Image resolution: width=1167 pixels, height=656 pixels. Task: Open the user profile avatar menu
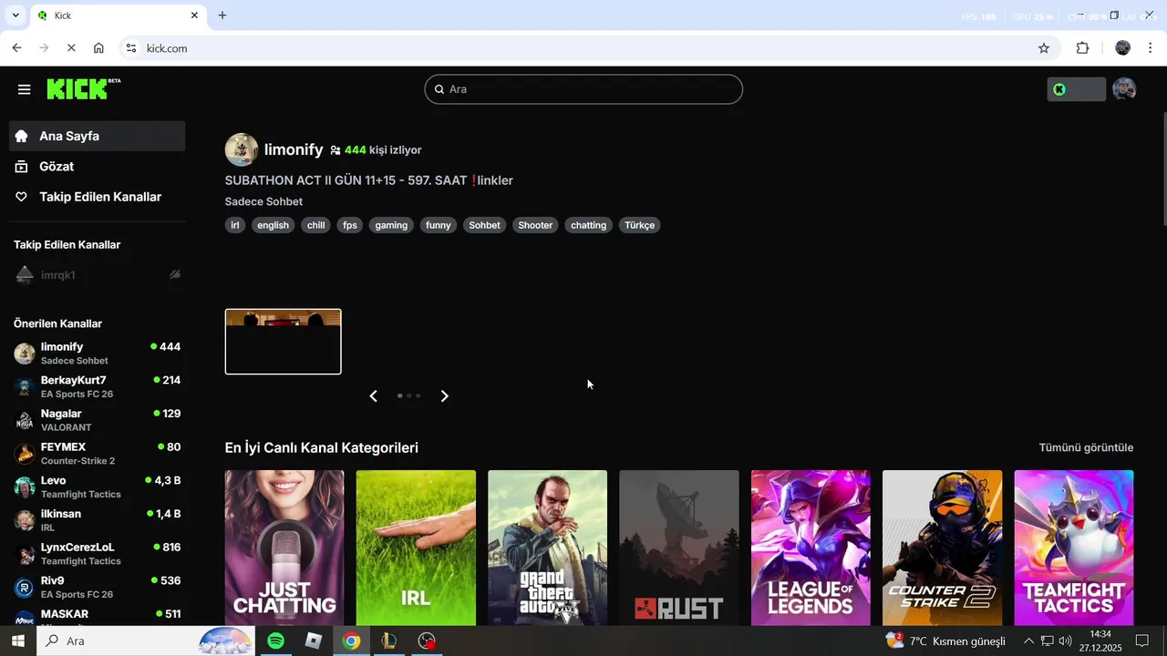pos(1124,89)
